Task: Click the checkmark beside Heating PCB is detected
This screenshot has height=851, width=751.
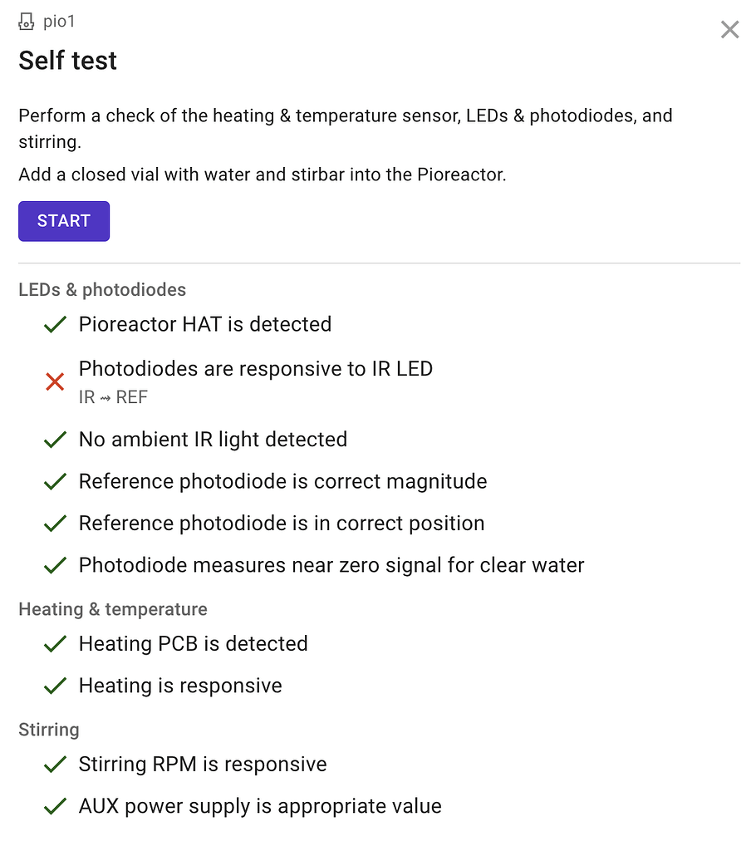Action: click(x=55, y=643)
